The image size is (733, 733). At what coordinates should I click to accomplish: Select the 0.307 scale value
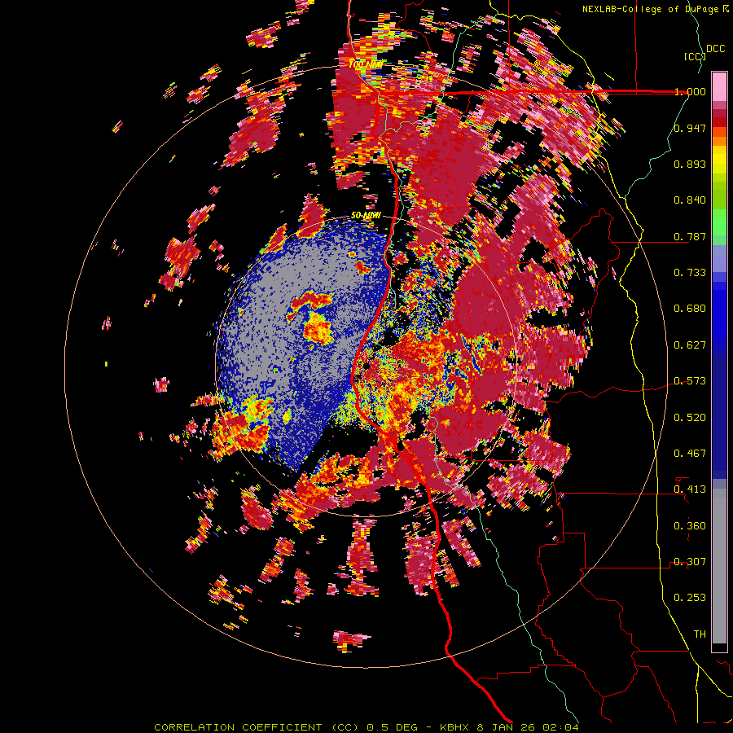(x=690, y=562)
